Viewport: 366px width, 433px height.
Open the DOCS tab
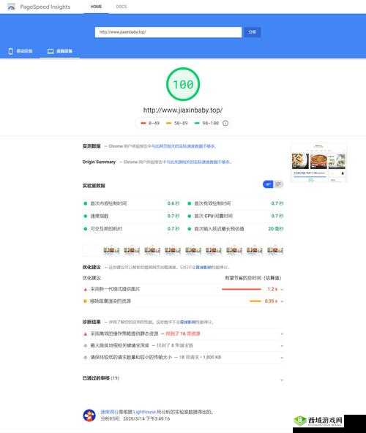[121, 7]
